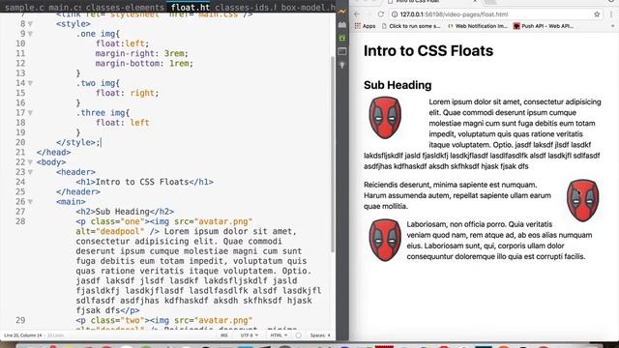Click the editor vertical scrollbar
Image resolution: width=619 pixels, height=348 pixels.
point(333,154)
